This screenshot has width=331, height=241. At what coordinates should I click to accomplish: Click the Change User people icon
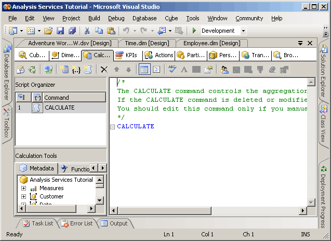tap(224, 70)
